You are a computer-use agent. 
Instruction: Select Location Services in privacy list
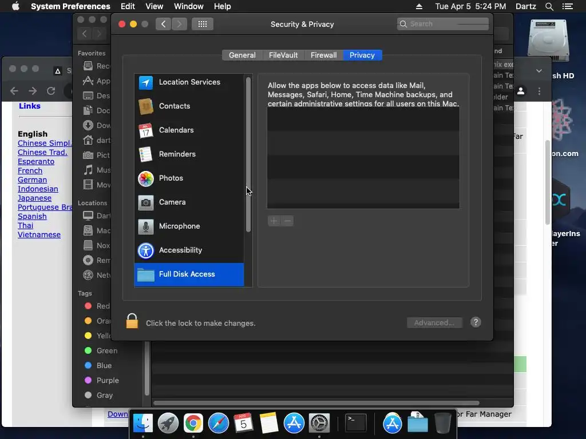click(x=189, y=82)
